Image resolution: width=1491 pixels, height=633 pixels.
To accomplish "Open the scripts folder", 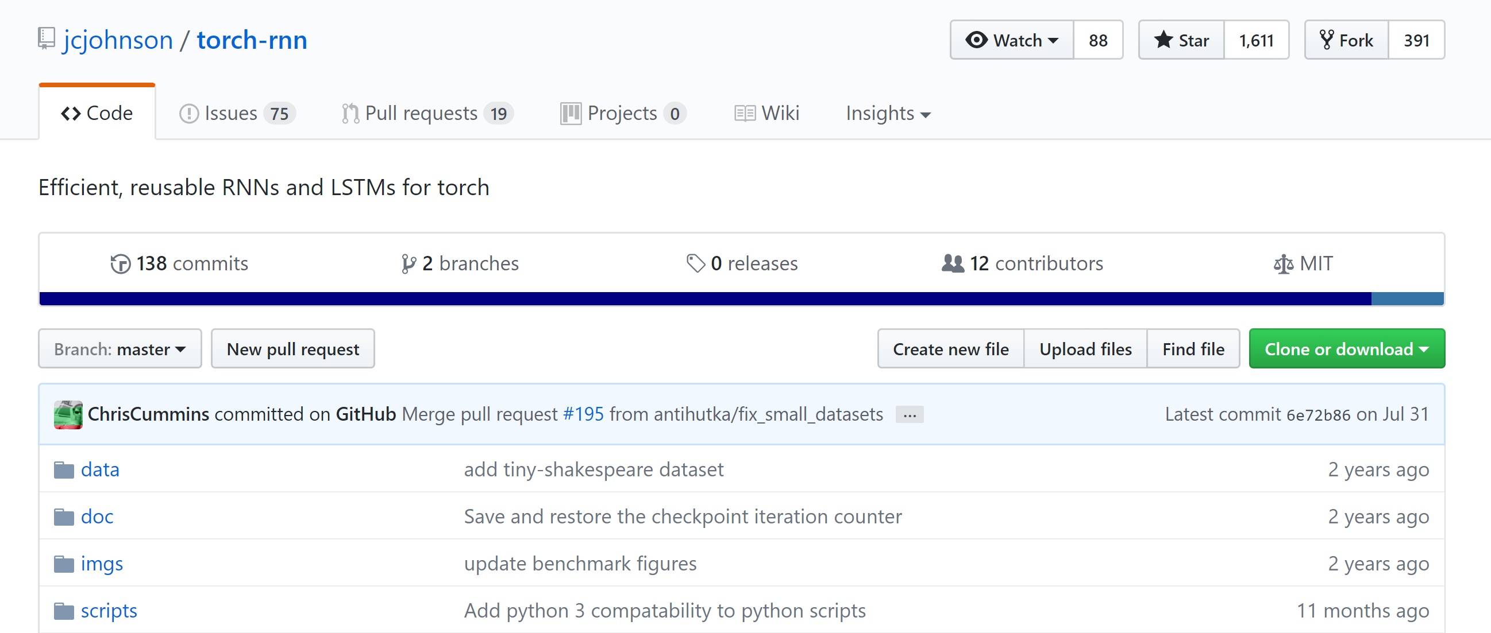I will pyautogui.click(x=109, y=611).
